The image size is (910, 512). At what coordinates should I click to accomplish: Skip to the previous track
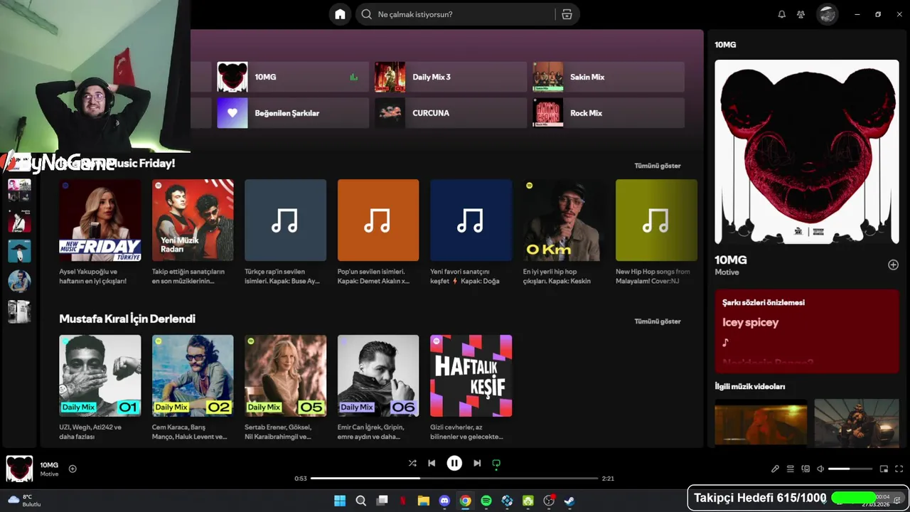click(x=432, y=463)
